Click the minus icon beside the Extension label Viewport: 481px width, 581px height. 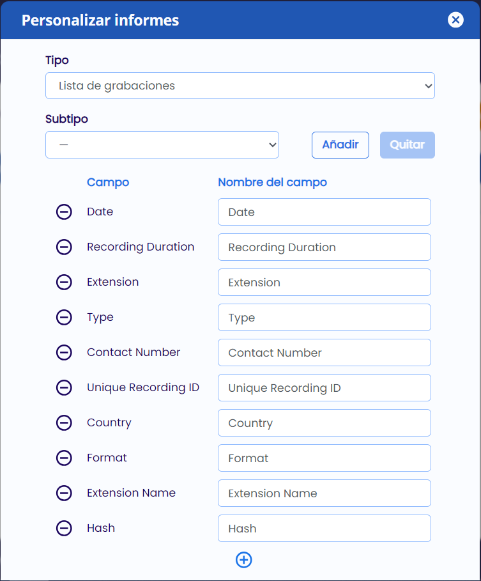click(x=64, y=283)
